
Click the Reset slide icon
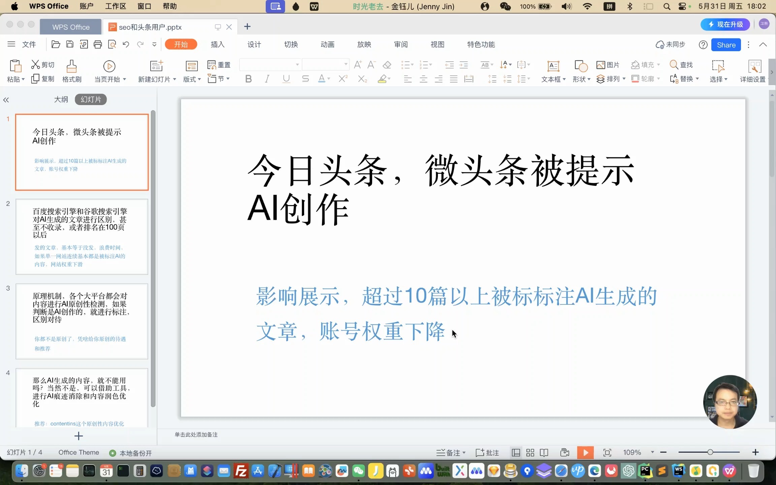212,65
